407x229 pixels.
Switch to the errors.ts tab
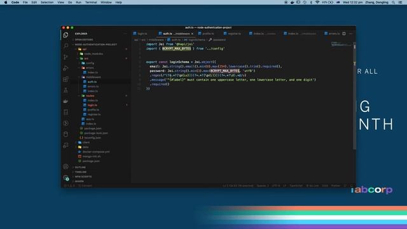(x=333, y=34)
